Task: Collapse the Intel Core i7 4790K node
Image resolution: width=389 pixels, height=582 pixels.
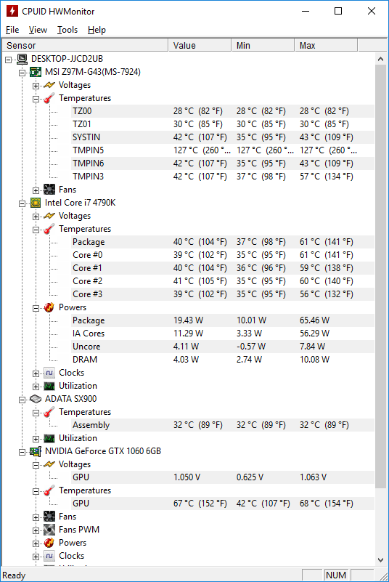Action: pyautogui.click(x=22, y=203)
